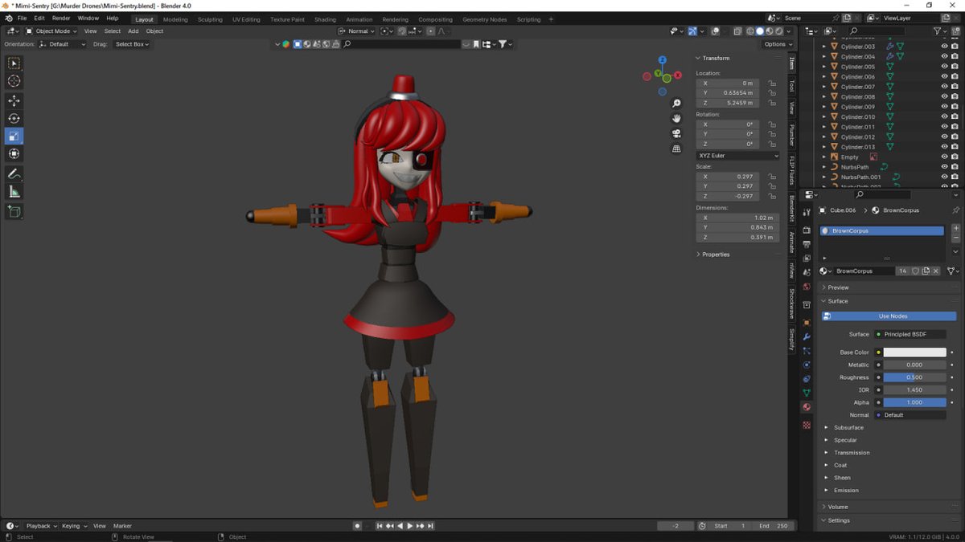The height and width of the screenshot is (542, 965).
Task: Toggle NurbsPath render camera icon
Action: tap(955, 167)
